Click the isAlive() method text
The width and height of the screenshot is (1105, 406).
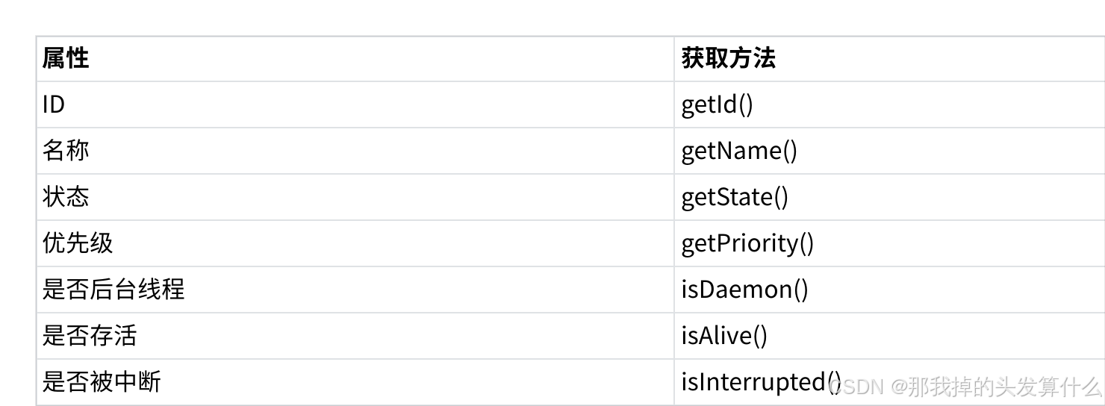pyautogui.click(x=724, y=336)
